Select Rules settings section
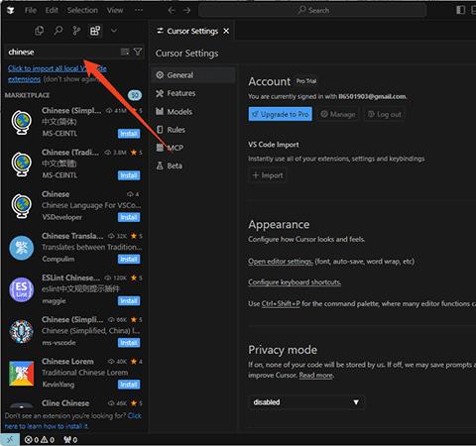This screenshot has width=476, height=446. 193,130
